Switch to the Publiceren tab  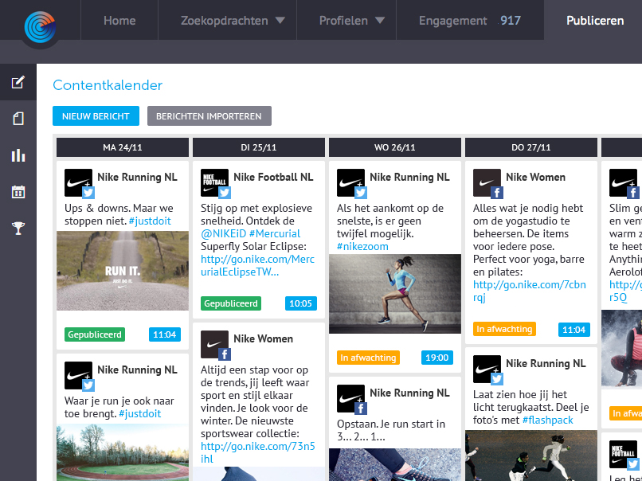[594, 21]
